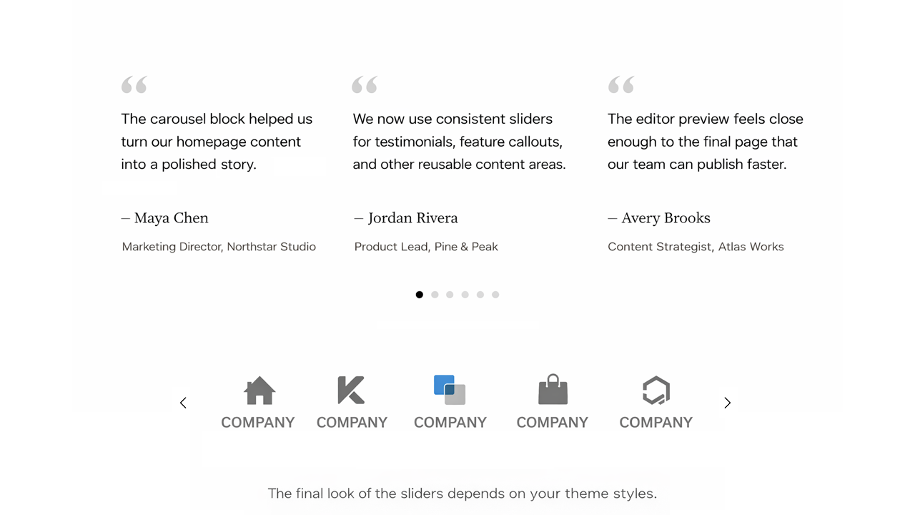This screenshot has width=915, height=515.
Task: Advance logo slider with right arrow
Action: coord(727,403)
